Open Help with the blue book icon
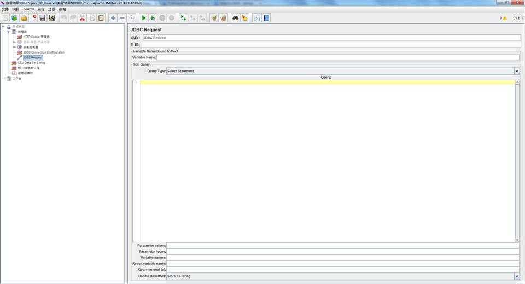The height and width of the screenshot is (284, 525). tap(266, 18)
